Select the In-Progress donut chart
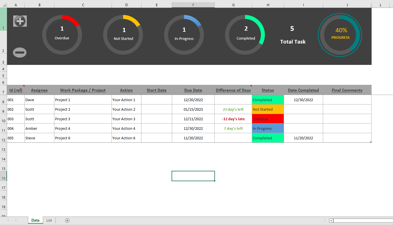 (x=184, y=35)
